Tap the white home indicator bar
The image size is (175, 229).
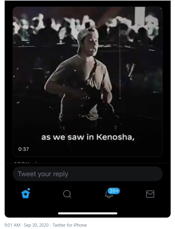click(88, 213)
